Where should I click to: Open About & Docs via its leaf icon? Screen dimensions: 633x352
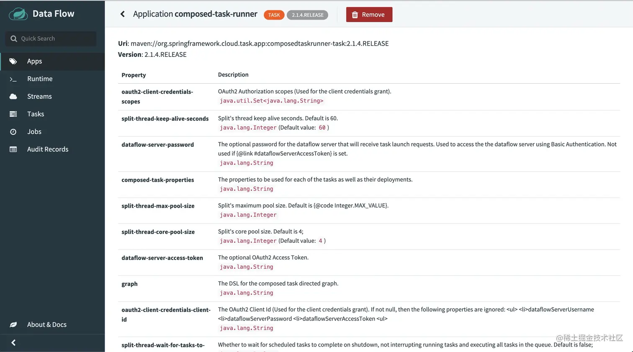click(x=13, y=324)
